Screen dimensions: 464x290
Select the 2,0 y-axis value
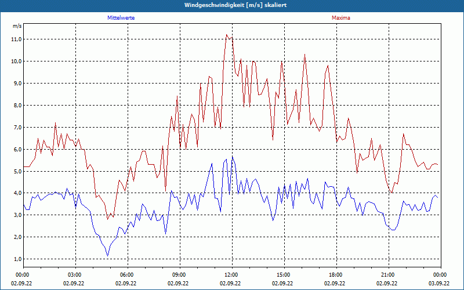(18, 237)
